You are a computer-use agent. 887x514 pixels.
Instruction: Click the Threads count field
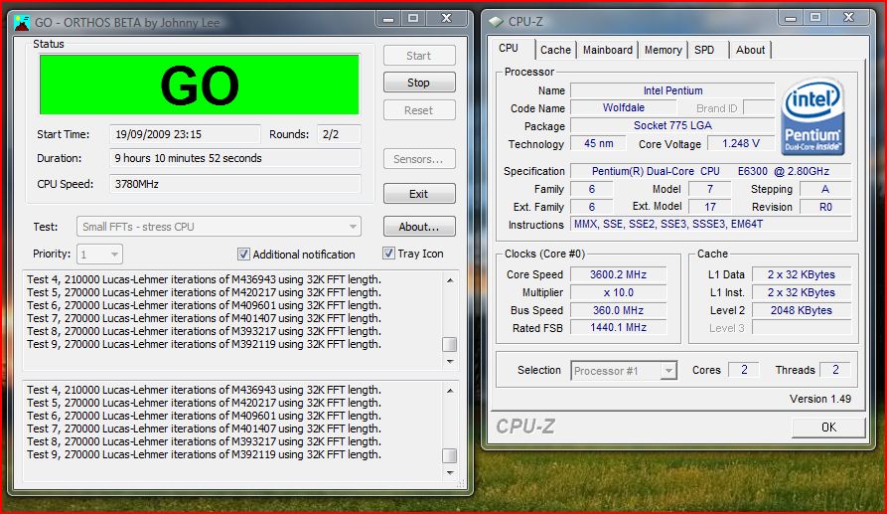835,370
